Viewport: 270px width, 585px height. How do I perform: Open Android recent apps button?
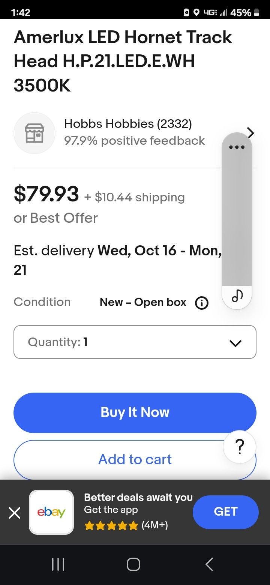58,564
